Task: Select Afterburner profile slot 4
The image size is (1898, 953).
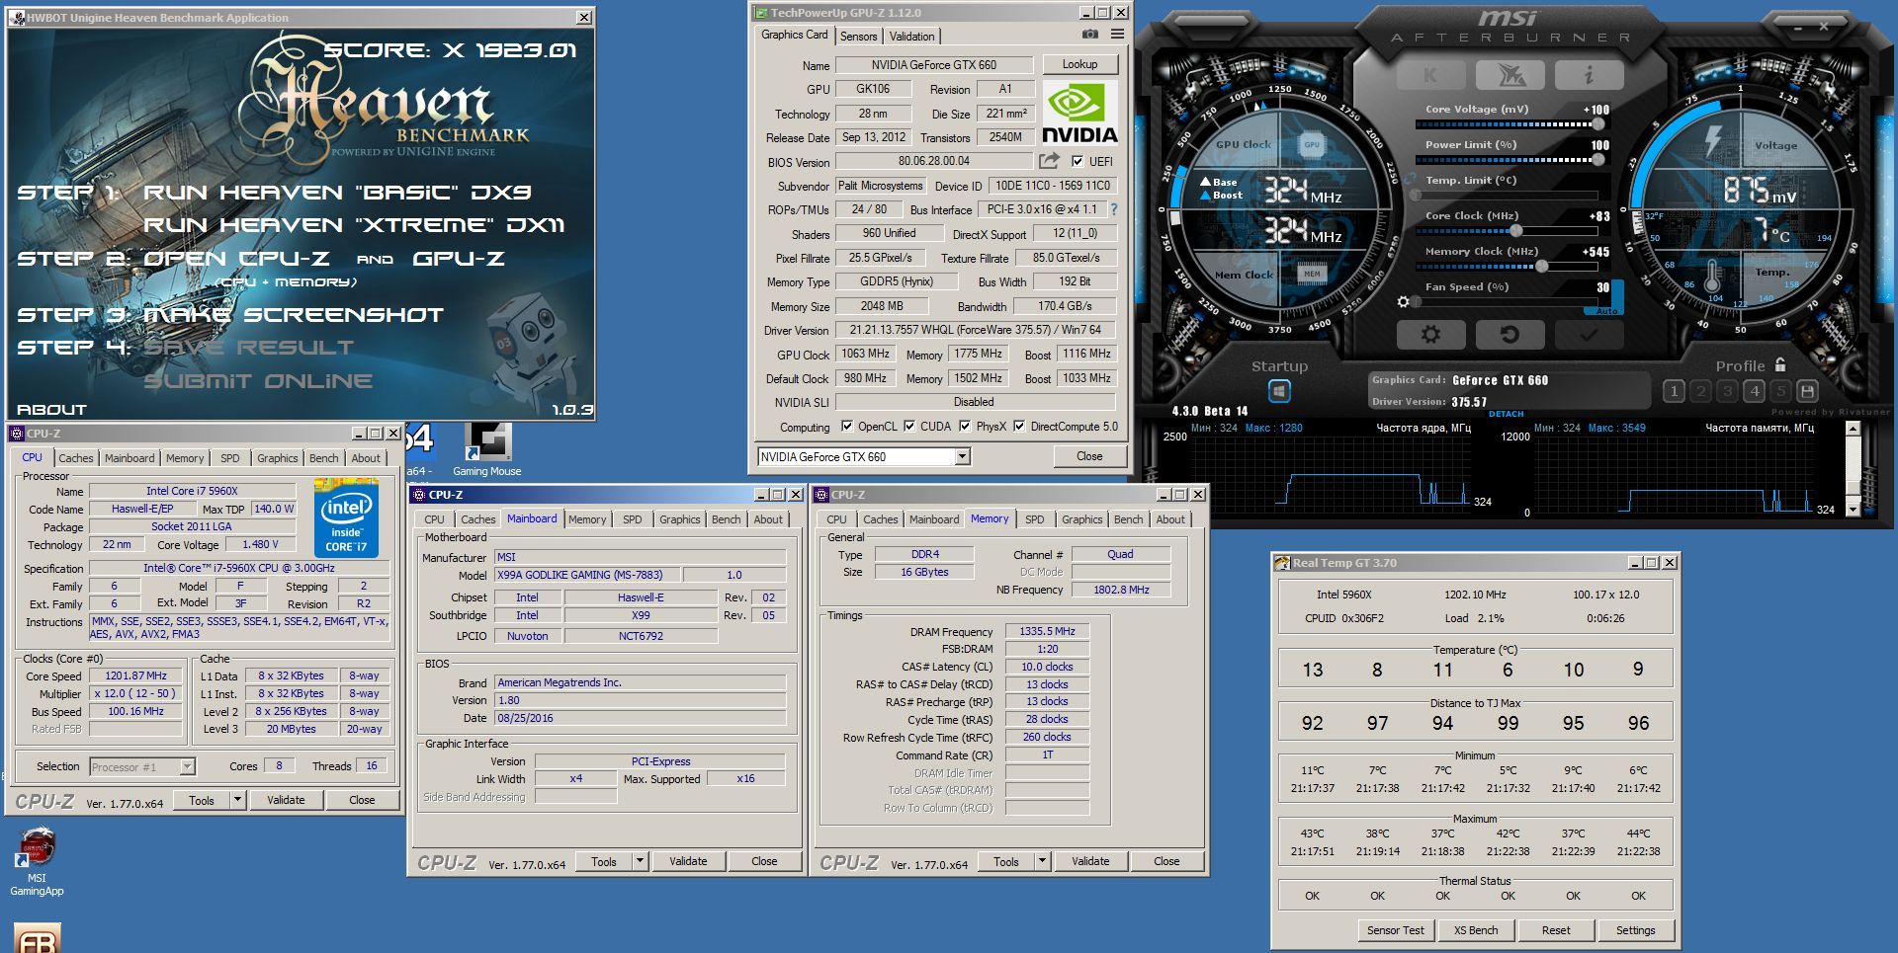Action: coord(1754,391)
